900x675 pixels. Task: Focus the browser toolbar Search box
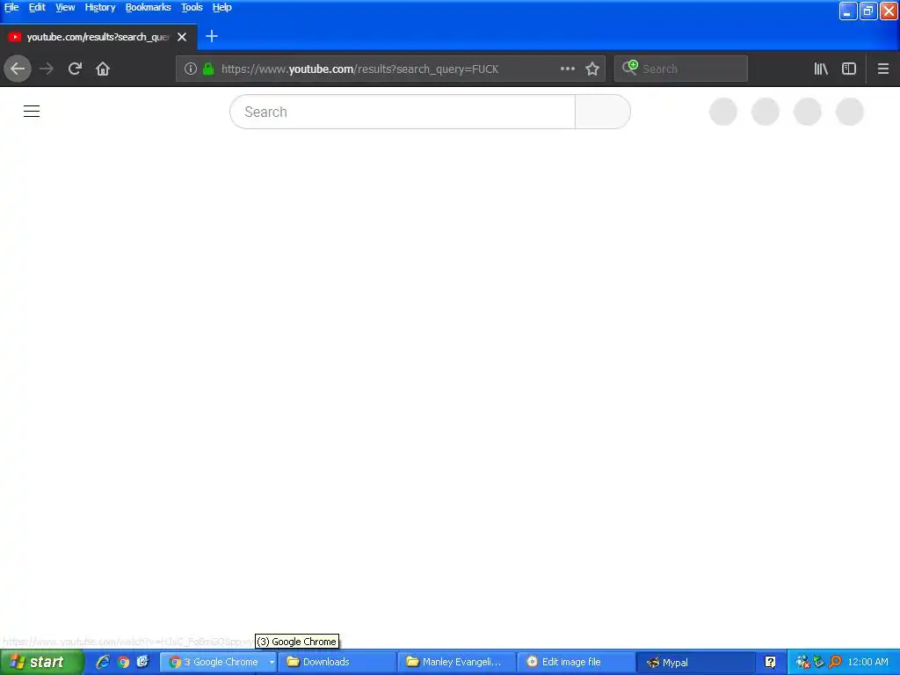[x=681, y=69]
